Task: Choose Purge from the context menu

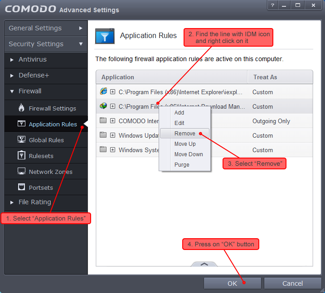Action: click(185, 165)
